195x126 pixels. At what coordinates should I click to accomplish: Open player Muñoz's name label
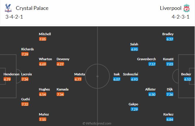[x=45, y=114]
